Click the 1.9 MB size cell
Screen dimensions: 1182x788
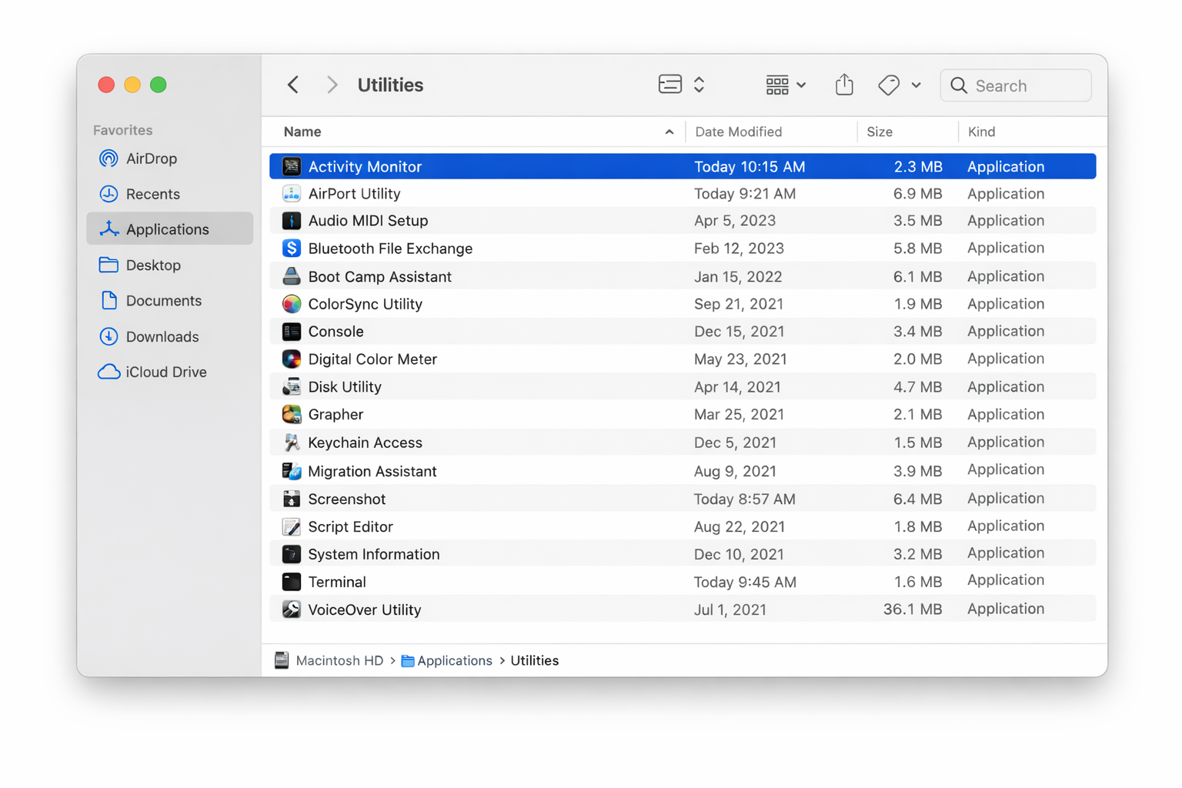click(917, 304)
